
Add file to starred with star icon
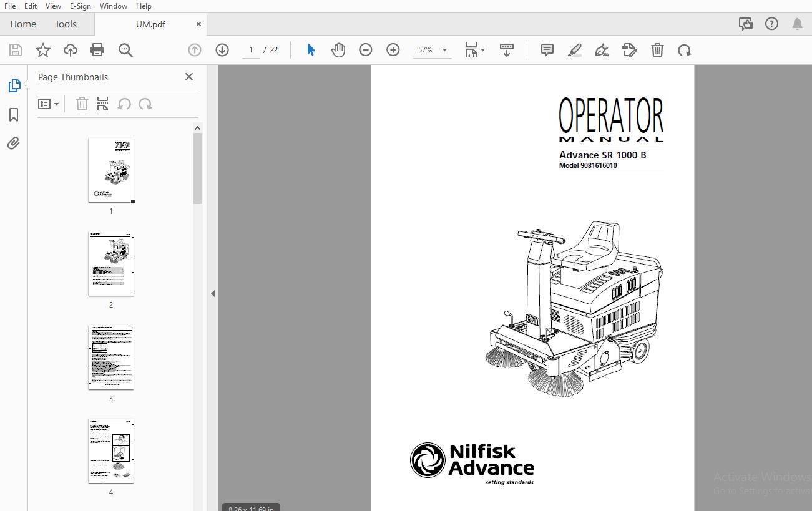(x=43, y=51)
